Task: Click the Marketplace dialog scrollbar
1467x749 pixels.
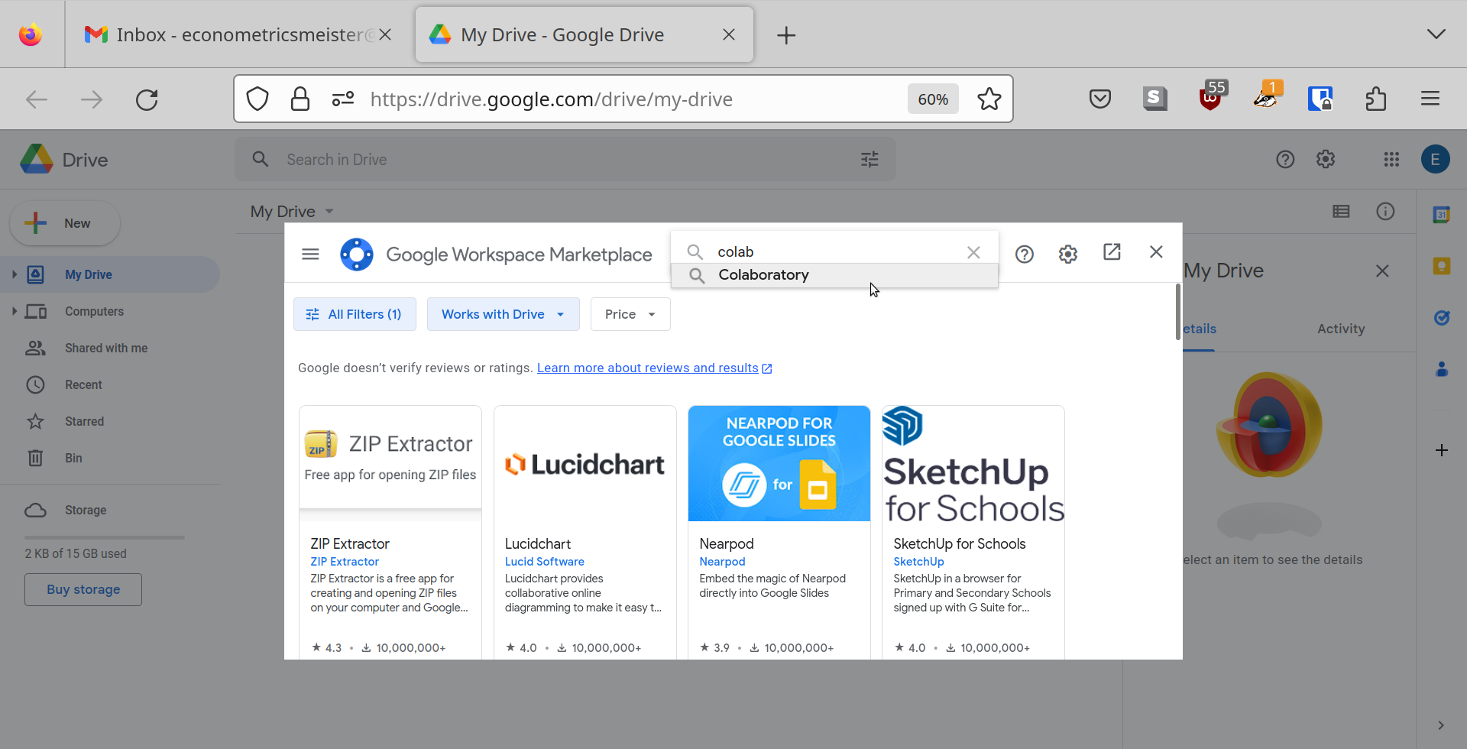Action: [1177, 311]
